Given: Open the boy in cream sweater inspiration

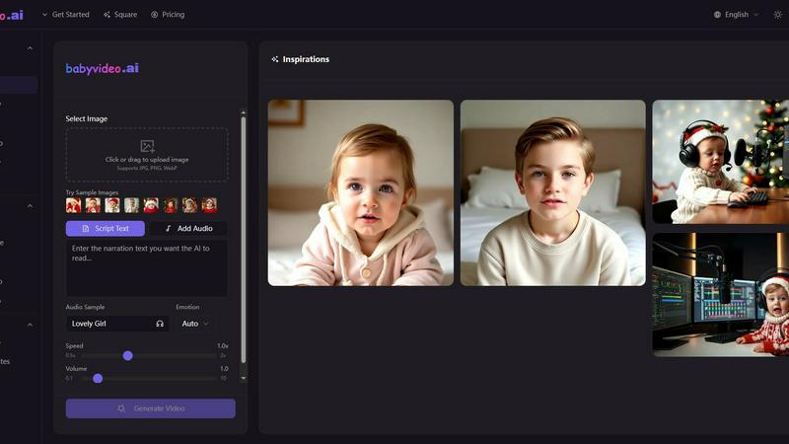Looking at the screenshot, I should (x=553, y=192).
